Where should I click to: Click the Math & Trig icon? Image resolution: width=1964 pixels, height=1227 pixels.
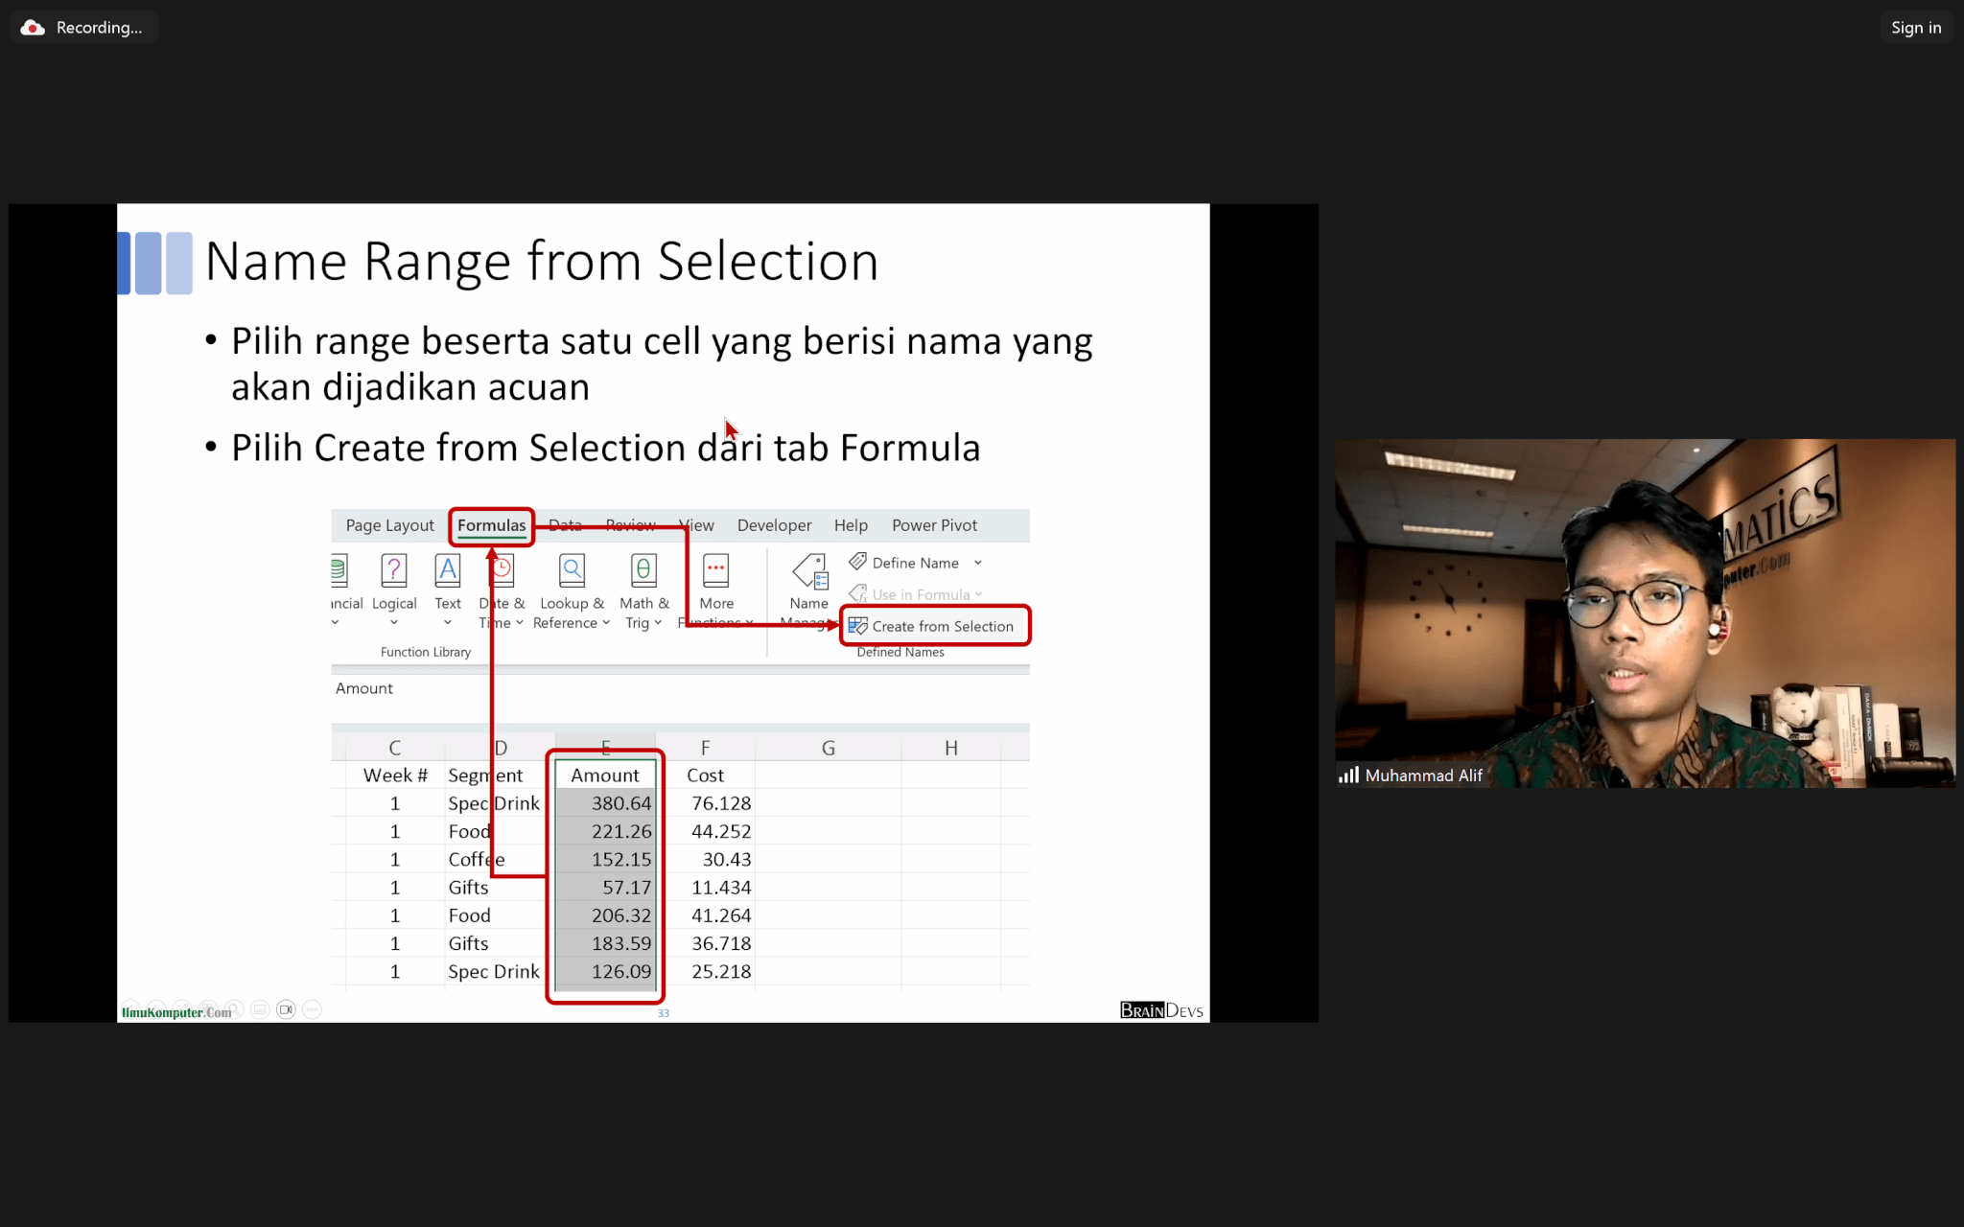(x=643, y=570)
